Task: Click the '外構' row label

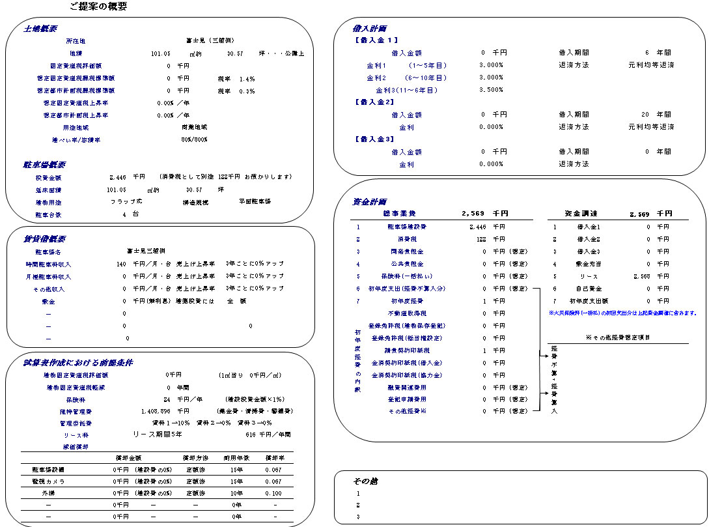Action: (48, 493)
